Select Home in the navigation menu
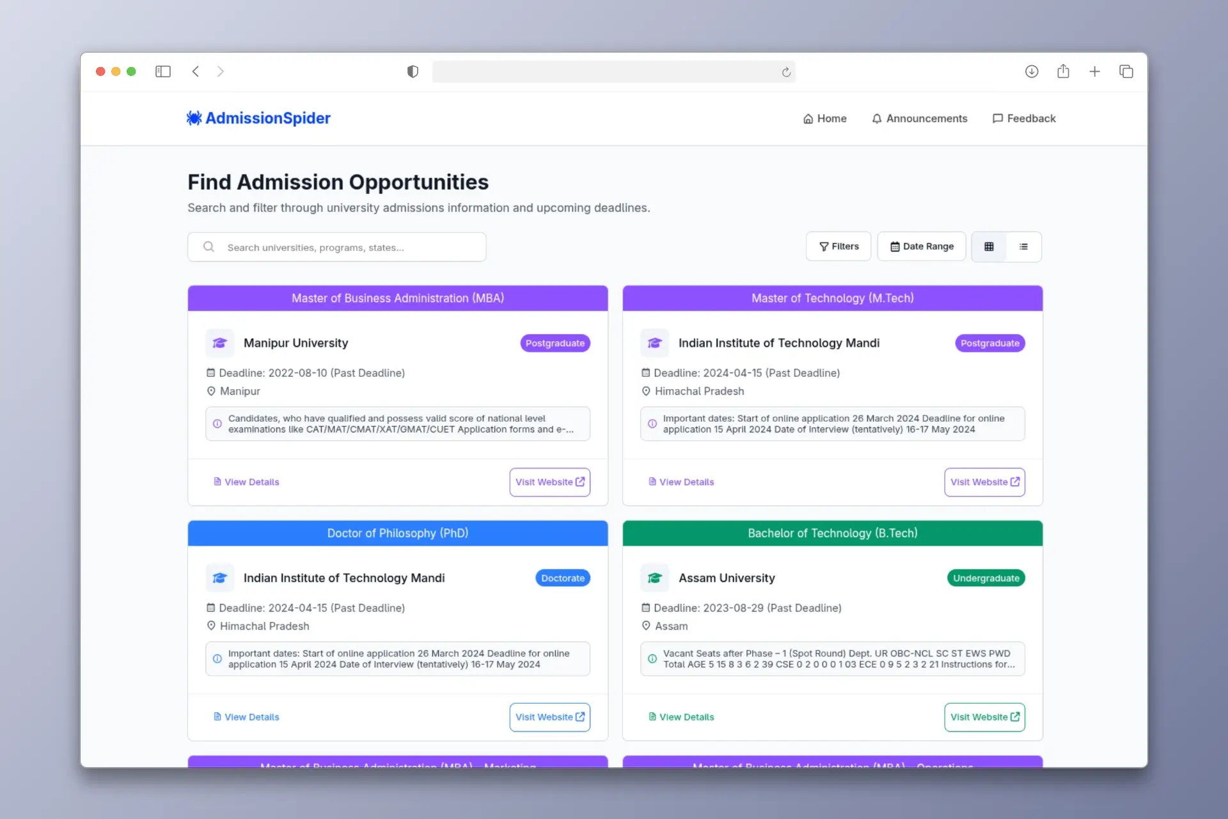Image resolution: width=1228 pixels, height=819 pixels. click(x=824, y=118)
